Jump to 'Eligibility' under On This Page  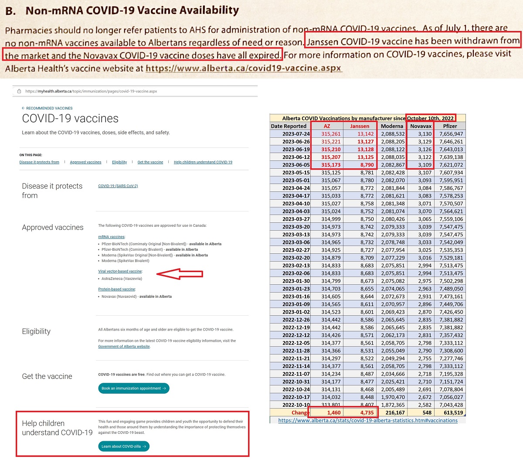point(119,162)
